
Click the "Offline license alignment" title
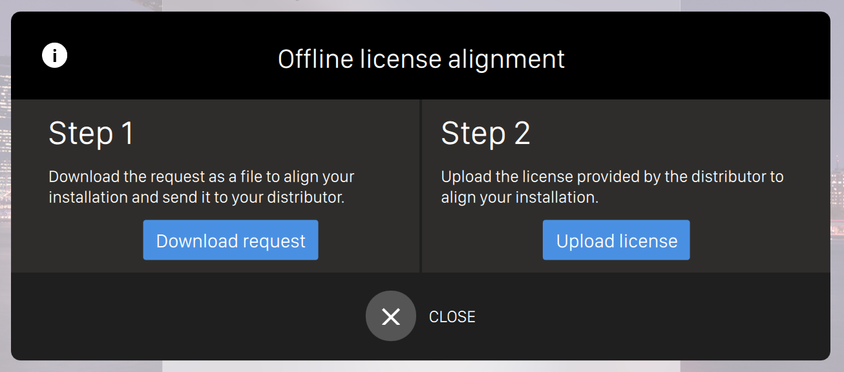421,59
